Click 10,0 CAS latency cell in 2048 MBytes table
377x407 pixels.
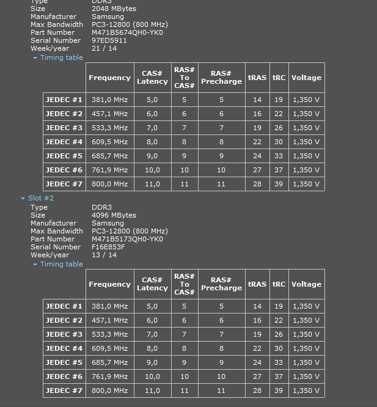click(153, 170)
